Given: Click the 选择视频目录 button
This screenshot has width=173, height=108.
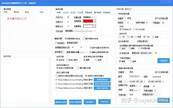Looking at the screenshot, I should pos(102,80).
